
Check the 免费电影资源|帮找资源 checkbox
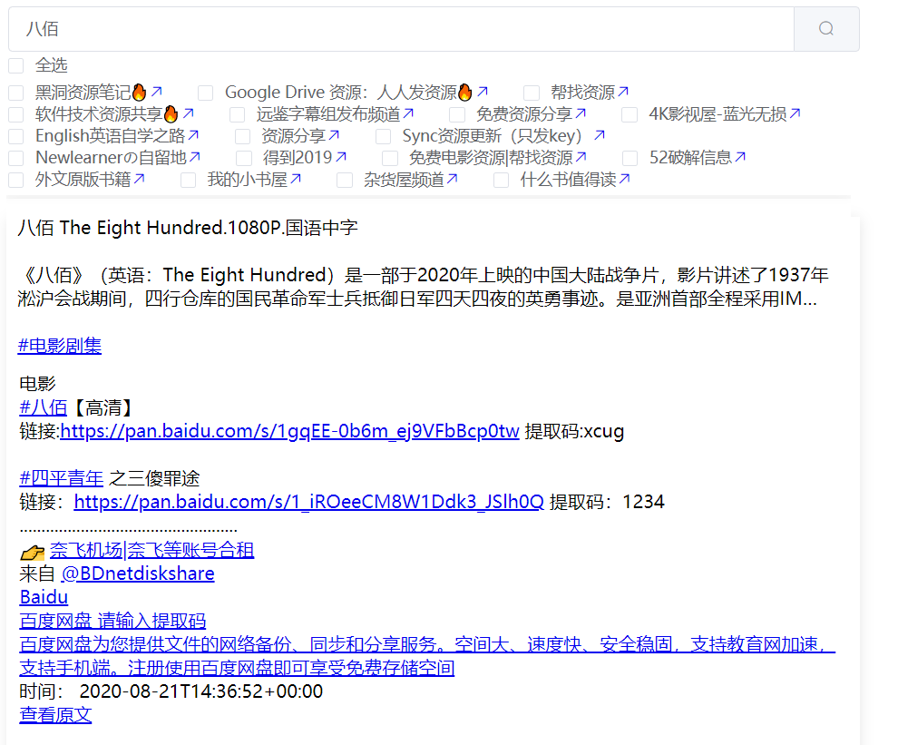390,158
